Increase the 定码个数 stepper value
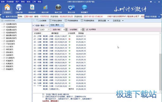 (66, 29)
